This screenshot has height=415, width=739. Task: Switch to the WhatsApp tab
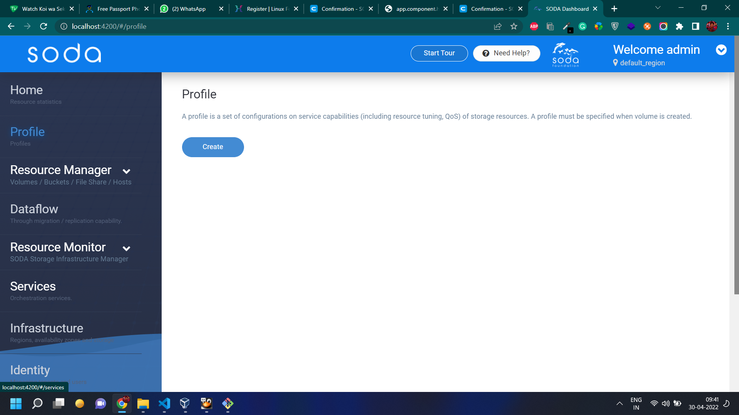coord(185,8)
